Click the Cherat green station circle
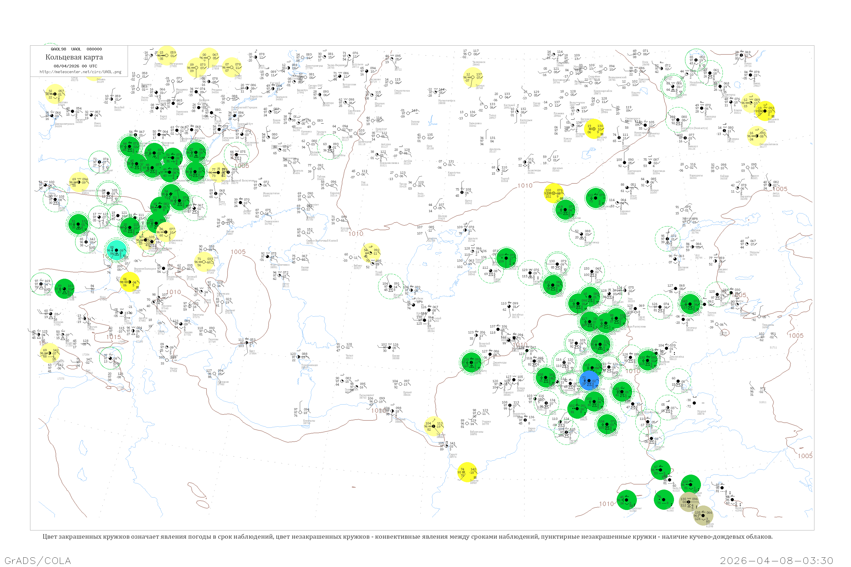This screenshot has height=567, width=851. pyautogui.click(x=663, y=500)
